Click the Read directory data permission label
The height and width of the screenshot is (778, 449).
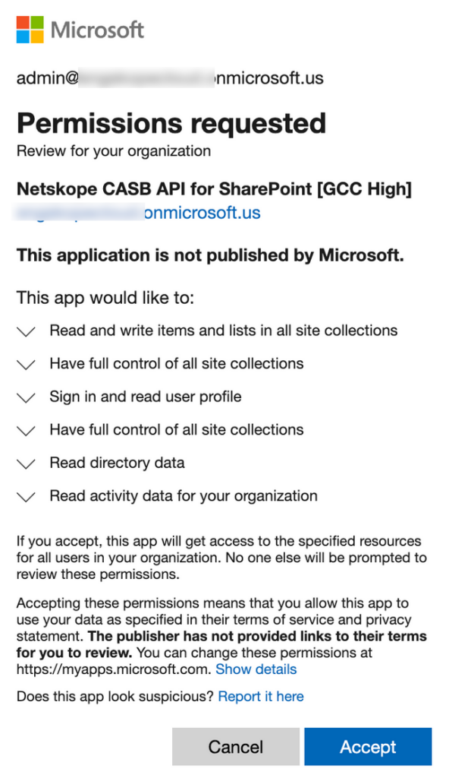pyautogui.click(x=117, y=463)
